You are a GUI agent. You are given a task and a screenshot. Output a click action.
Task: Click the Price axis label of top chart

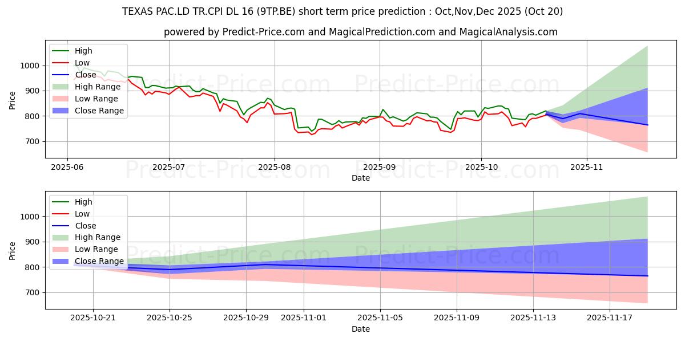tap(13, 100)
